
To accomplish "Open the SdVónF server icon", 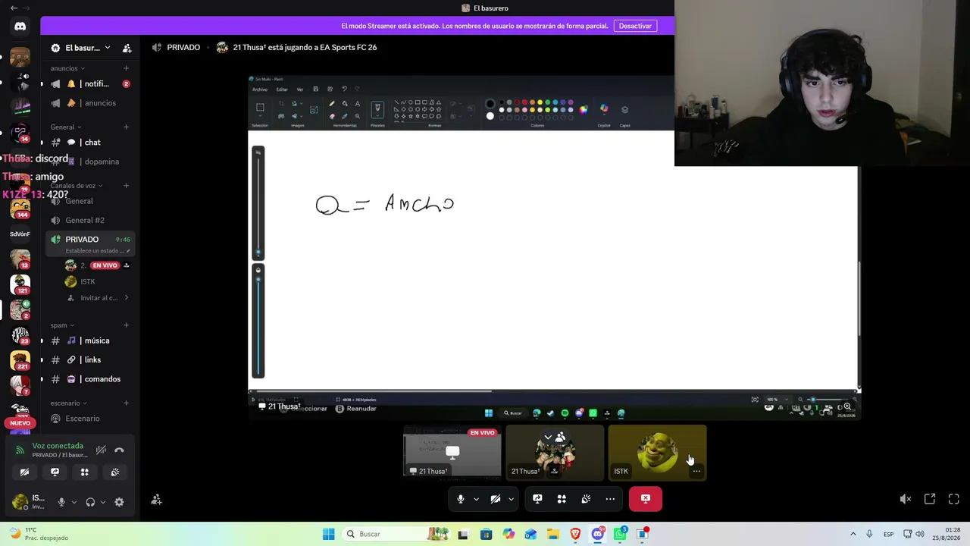I will pyautogui.click(x=20, y=234).
